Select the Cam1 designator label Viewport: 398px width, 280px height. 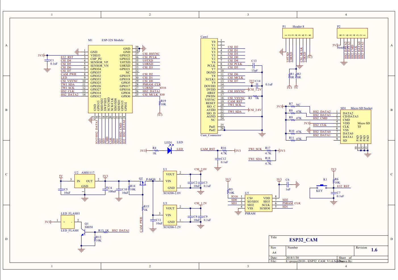coord(204,37)
